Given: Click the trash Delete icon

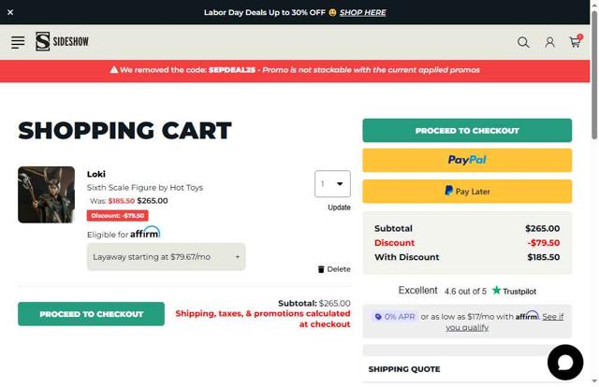Looking at the screenshot, I should [321, 269].
